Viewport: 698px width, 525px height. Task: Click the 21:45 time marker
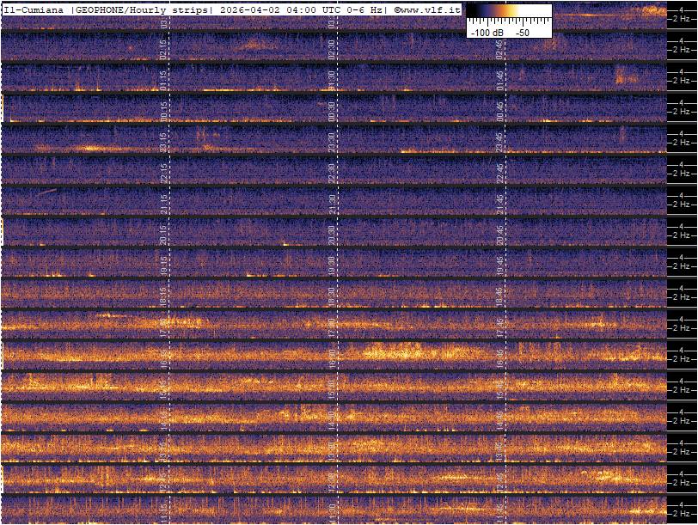499,204
